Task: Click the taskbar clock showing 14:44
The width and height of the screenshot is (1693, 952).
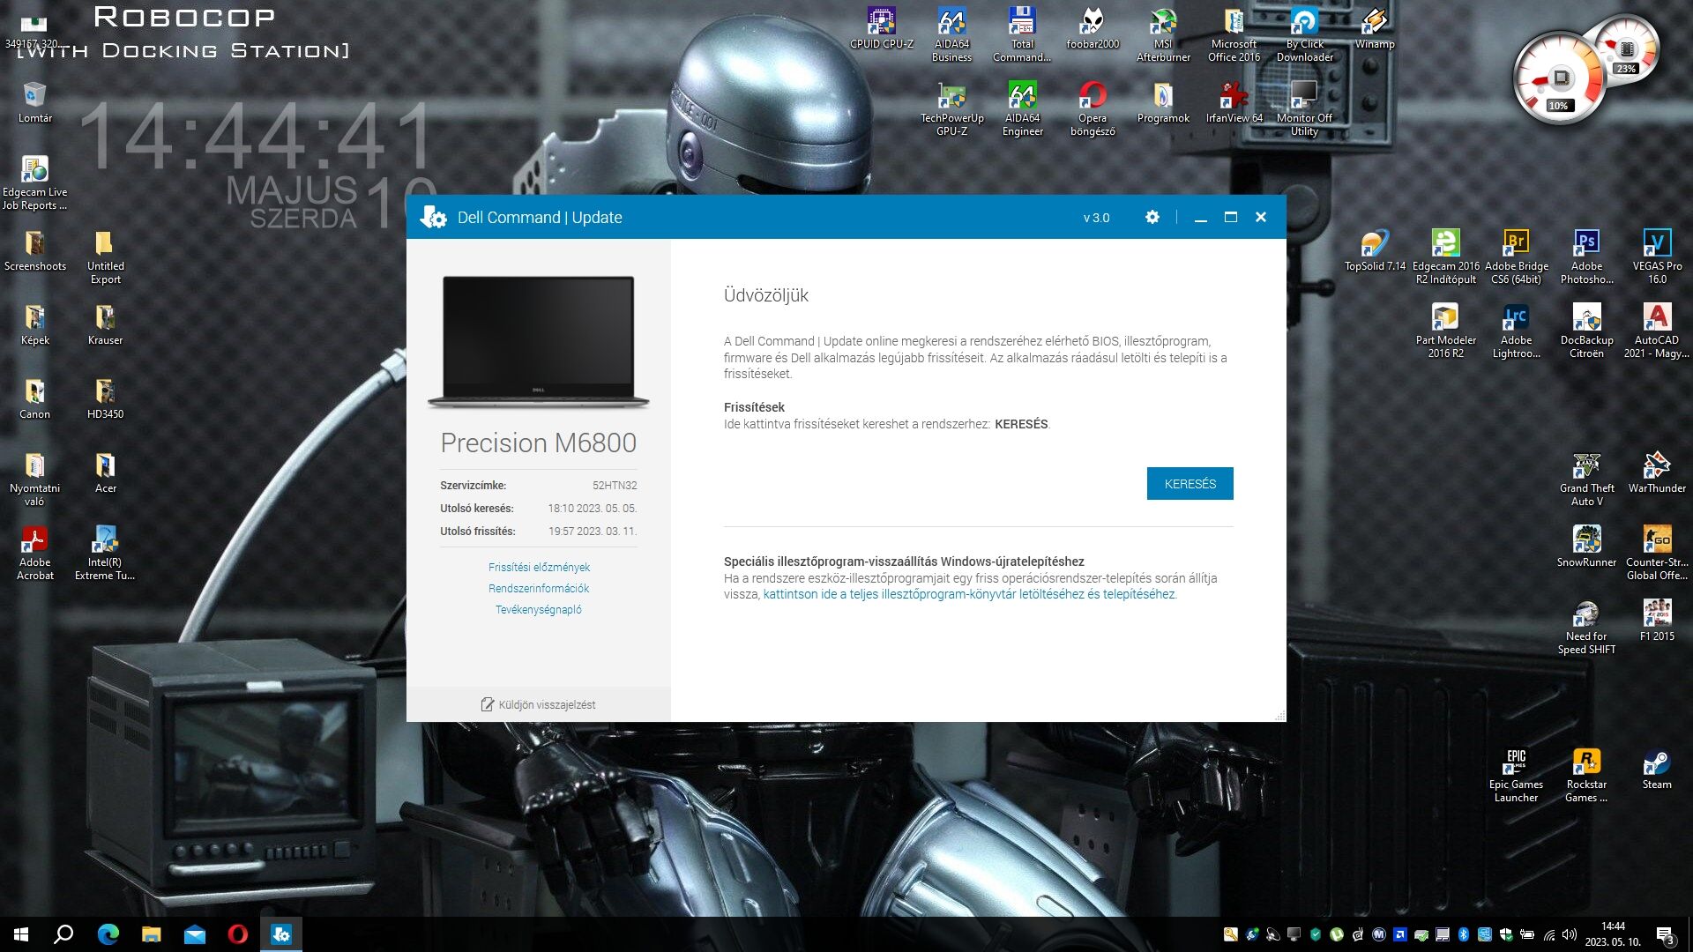Action: click(1613, 934)
